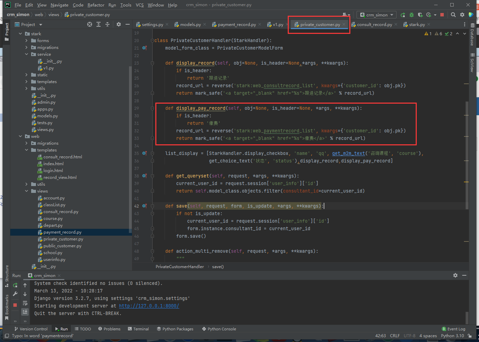
Task: Collapse all in the Project panel toolbar
Action: coord(107,24)
